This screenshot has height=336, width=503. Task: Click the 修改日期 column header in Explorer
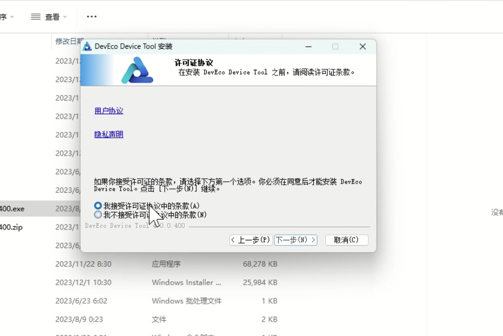pyautogui.click(x=69, y=41)
